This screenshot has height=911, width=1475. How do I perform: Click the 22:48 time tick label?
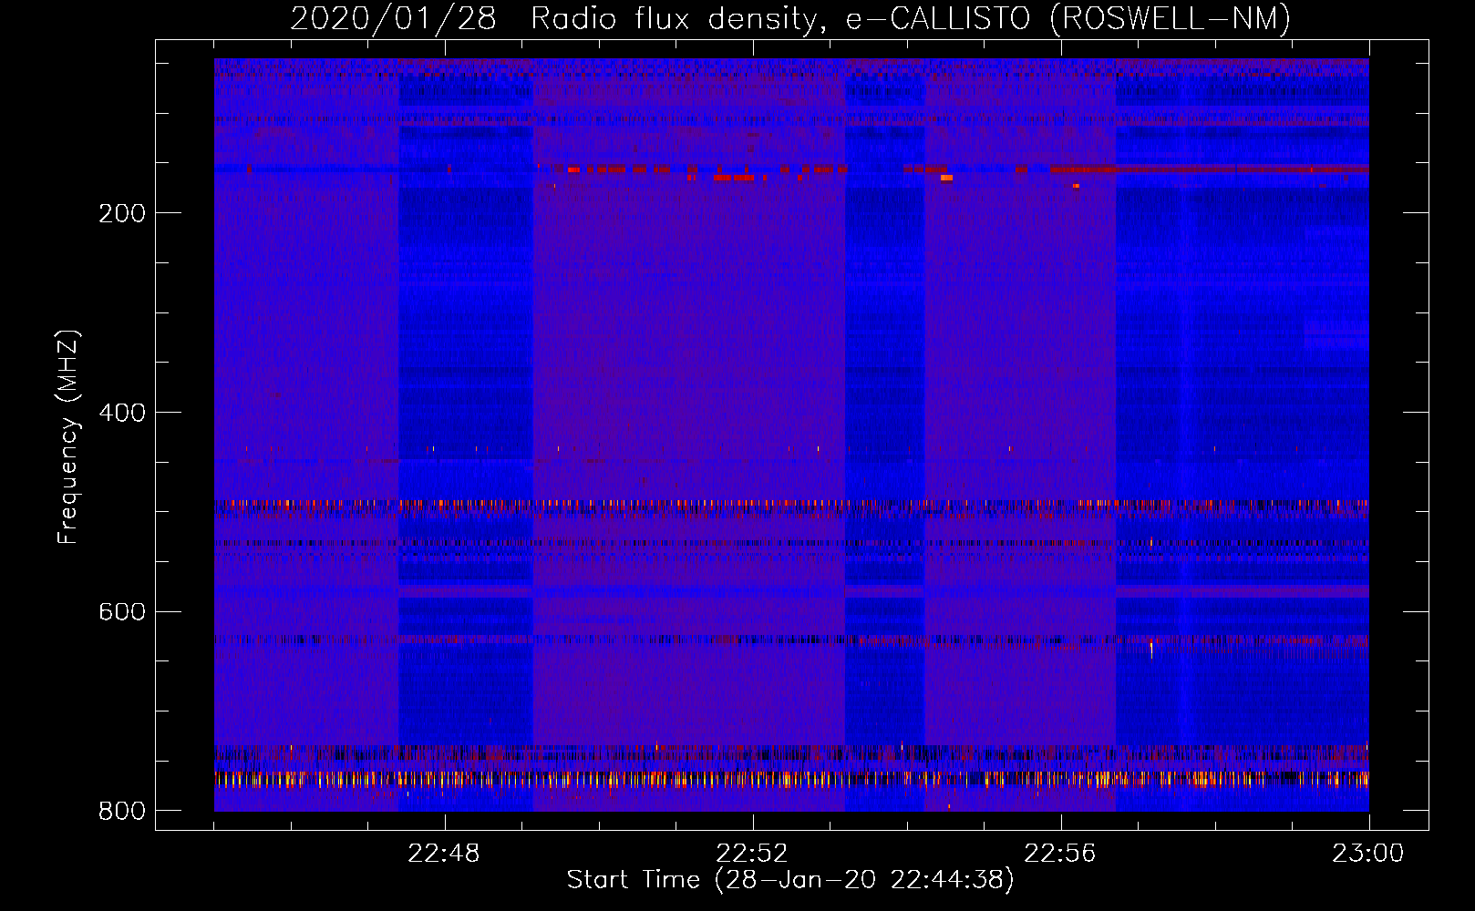coord(444,854)
